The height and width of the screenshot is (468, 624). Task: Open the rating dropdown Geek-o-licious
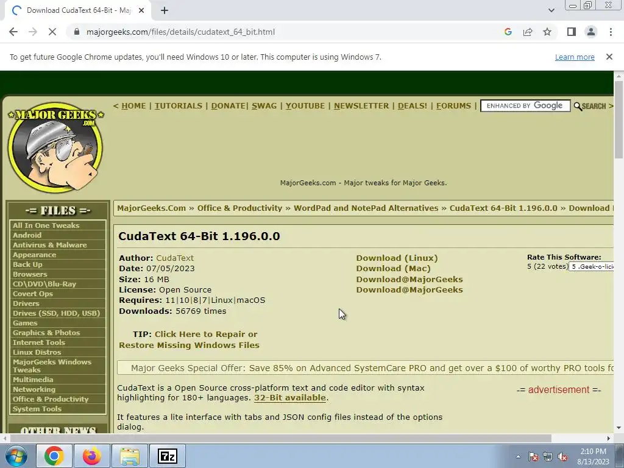(591, 267)
